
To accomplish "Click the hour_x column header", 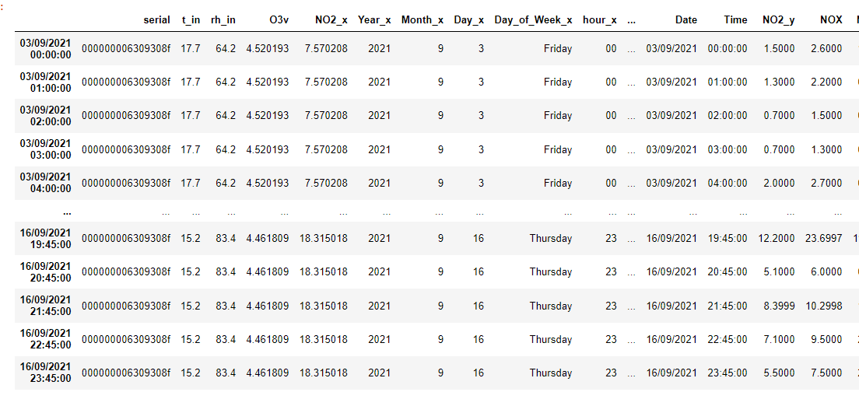I will [x=600, y=20].
